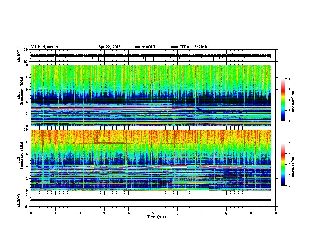This screenshot has width=310, height=239.
Task: Click inside the ch.2 frequency spectrogram
Action: click(151, 160)
